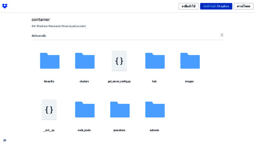Click the Dropbox logo icon

click(5, 6)
